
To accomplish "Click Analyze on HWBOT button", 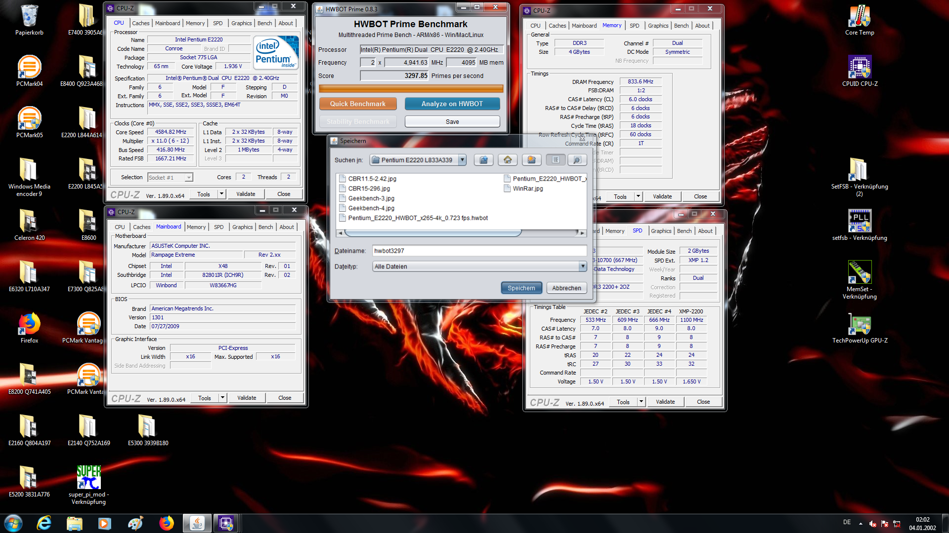I will [452, 104].
